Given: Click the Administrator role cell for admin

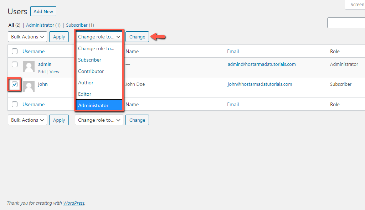Looking at the screenshot, I should [344, 64].
